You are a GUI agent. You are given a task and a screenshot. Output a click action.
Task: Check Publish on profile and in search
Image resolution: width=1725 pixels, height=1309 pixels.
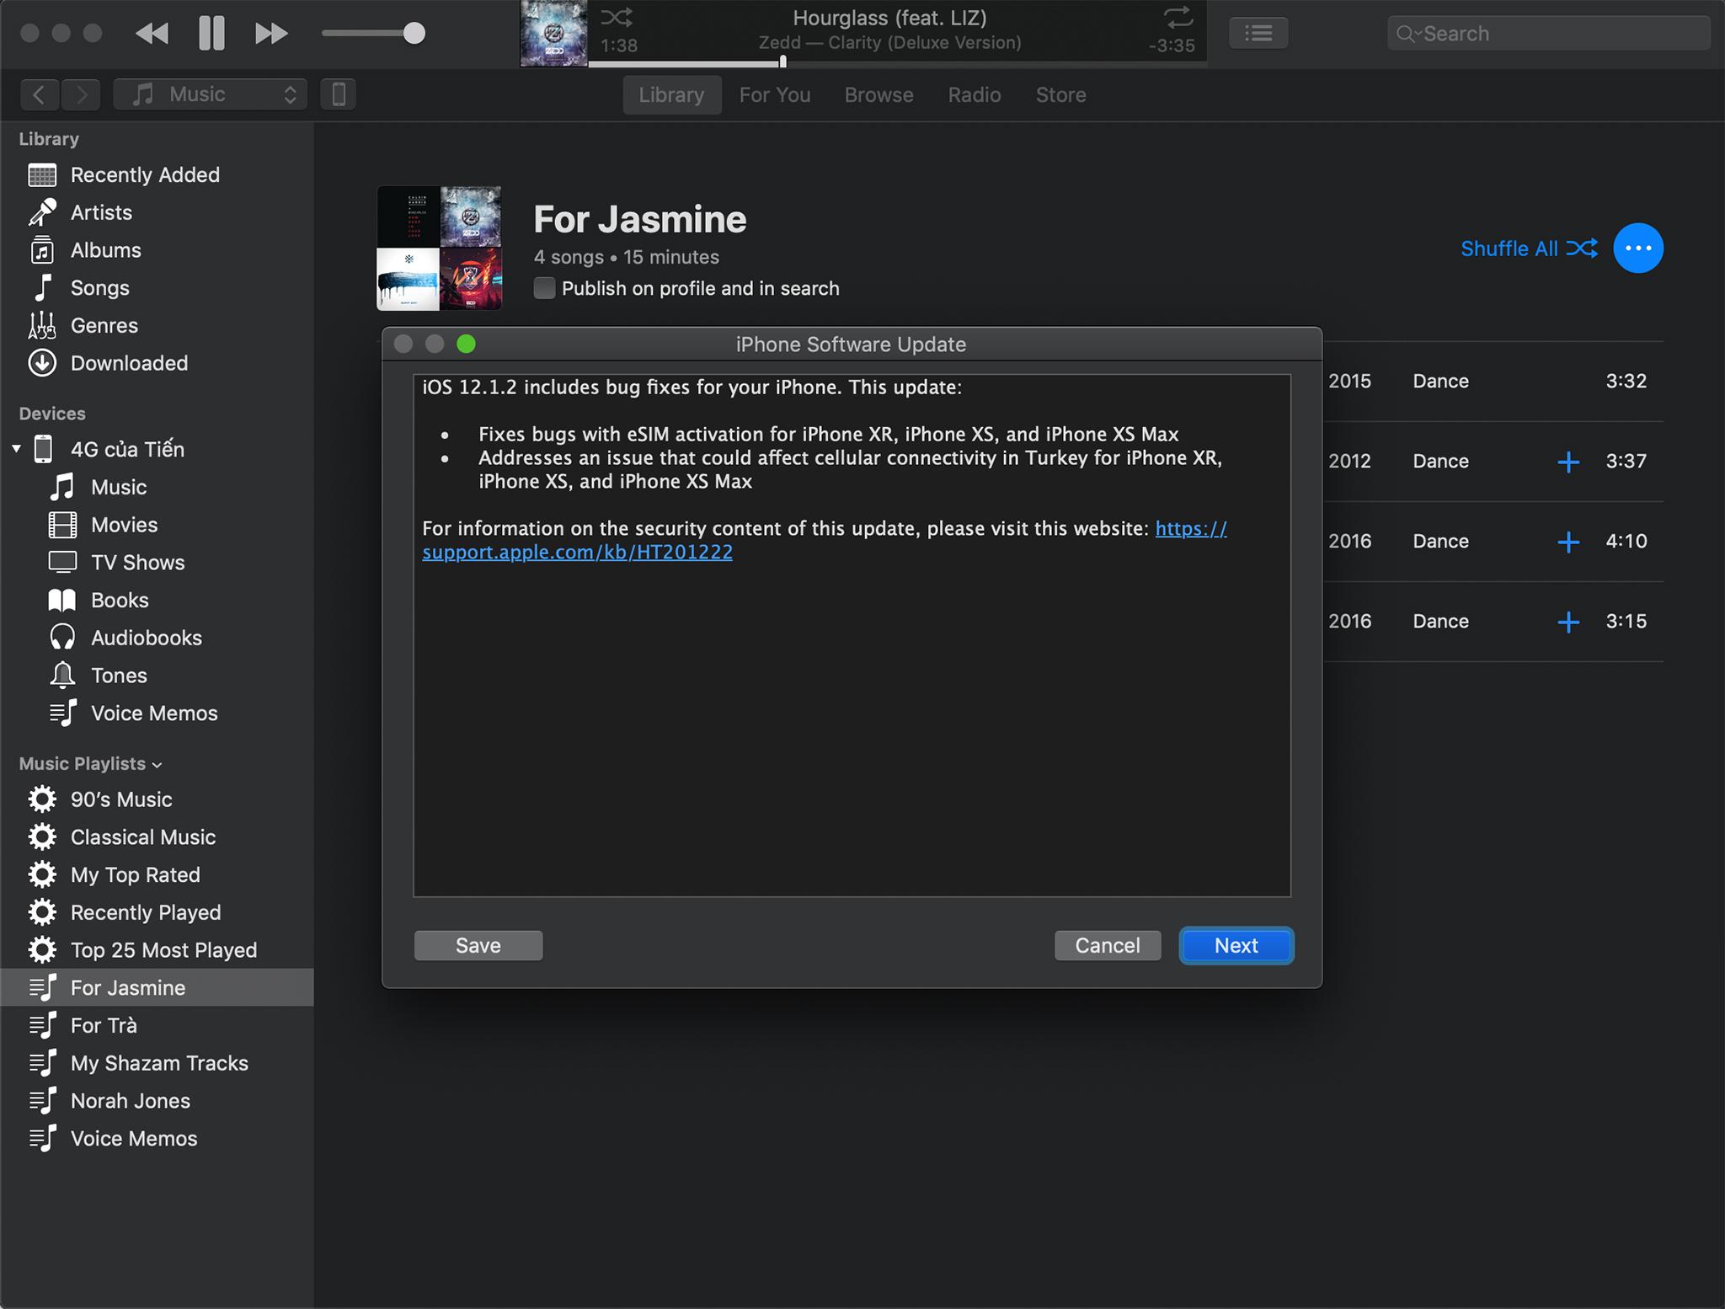(x=545, y=288)
